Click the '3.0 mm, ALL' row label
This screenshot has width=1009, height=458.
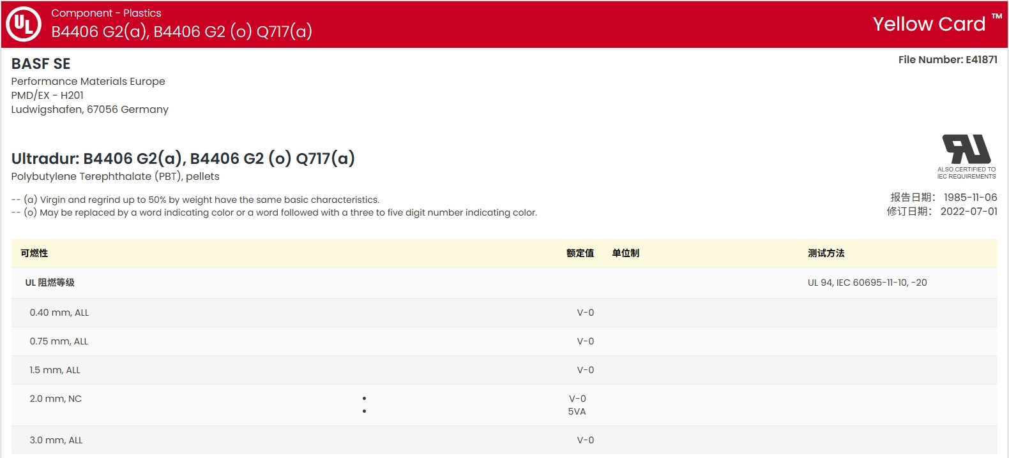[x=56, y=440]
